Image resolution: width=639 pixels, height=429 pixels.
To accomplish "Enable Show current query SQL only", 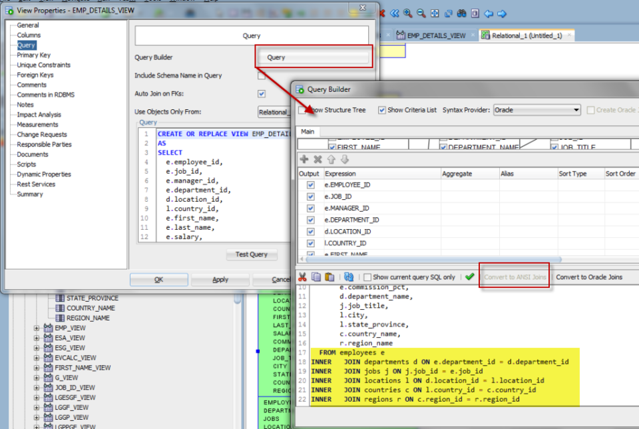I will coord(367,277).
